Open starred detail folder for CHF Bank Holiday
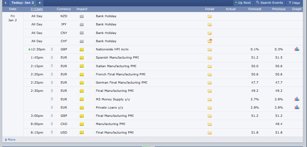The image size is (307, 147). pos(210,41)
